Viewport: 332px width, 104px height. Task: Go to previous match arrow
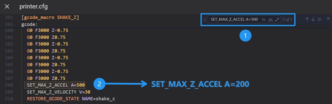(307, 19)
